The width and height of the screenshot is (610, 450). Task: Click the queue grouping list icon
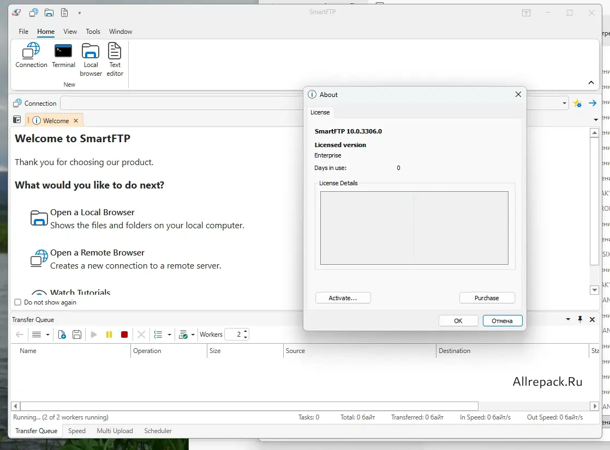pos(158,335)
